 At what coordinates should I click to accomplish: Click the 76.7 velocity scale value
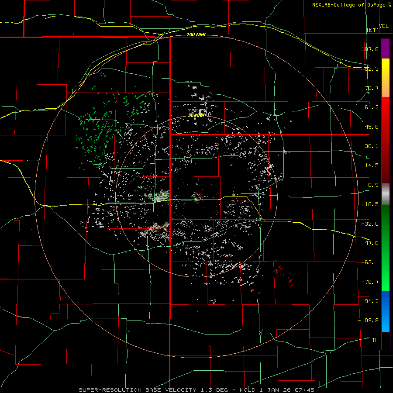pos(372,88)
